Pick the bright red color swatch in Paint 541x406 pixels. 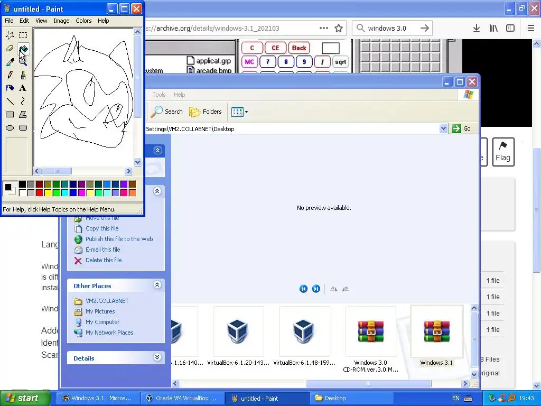(39, 192)
